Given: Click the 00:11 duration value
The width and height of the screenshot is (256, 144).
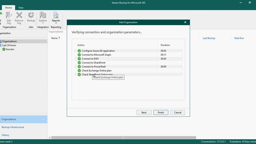Looking at the screenshot, I should pyautogui.click(x=163, y=55).
